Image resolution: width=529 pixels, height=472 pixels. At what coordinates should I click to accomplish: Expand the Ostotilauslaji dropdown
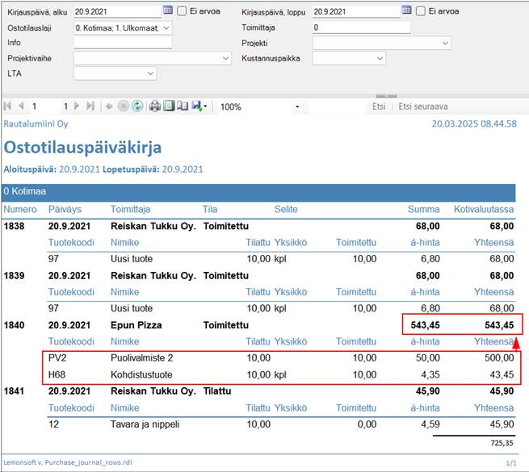pyautogui.click(x=166, y=27)
